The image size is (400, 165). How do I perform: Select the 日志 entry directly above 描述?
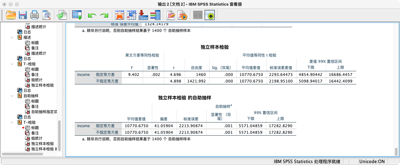tap(27, 32)
